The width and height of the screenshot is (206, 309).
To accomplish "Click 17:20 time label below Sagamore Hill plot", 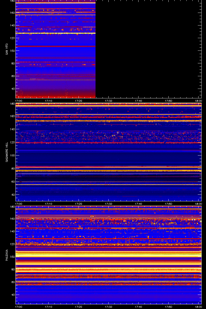I will tap(79, 204).
